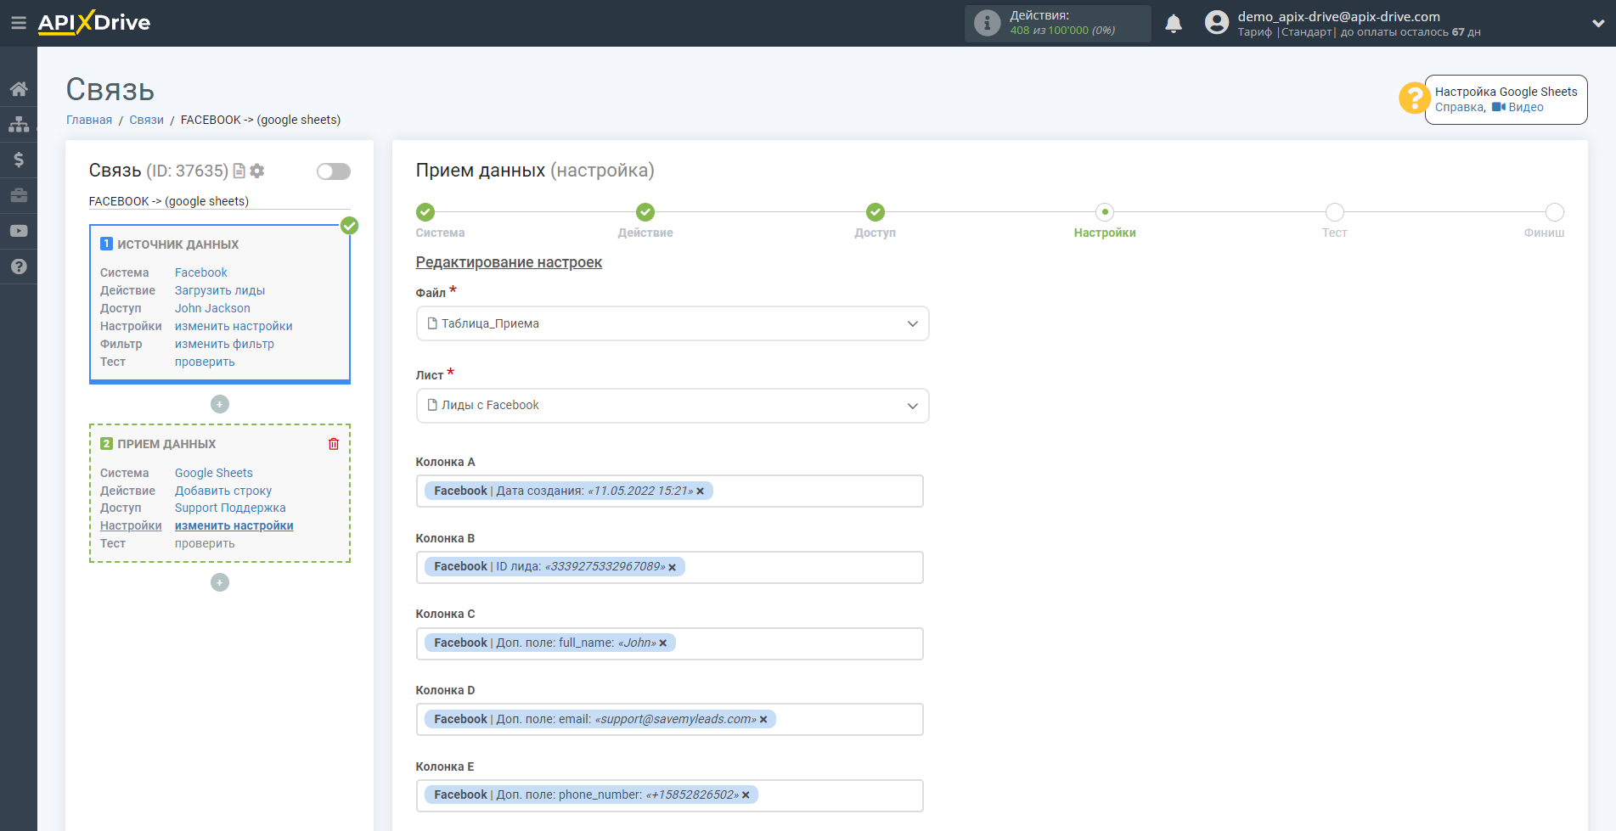Open the Видео help link
Image resolution: width=1616 pixels, height=831 pixels.
click(1518, 107)
